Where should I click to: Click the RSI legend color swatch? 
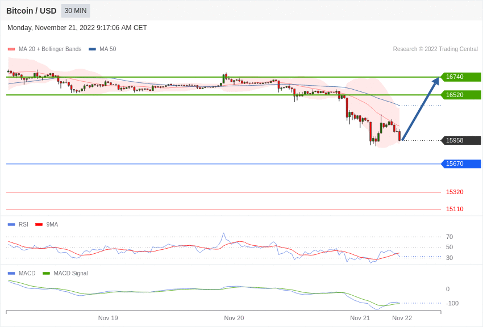coord(11,225)
